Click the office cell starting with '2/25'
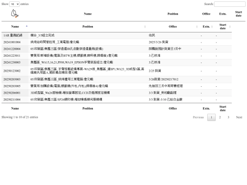 (x=173, y=71)
